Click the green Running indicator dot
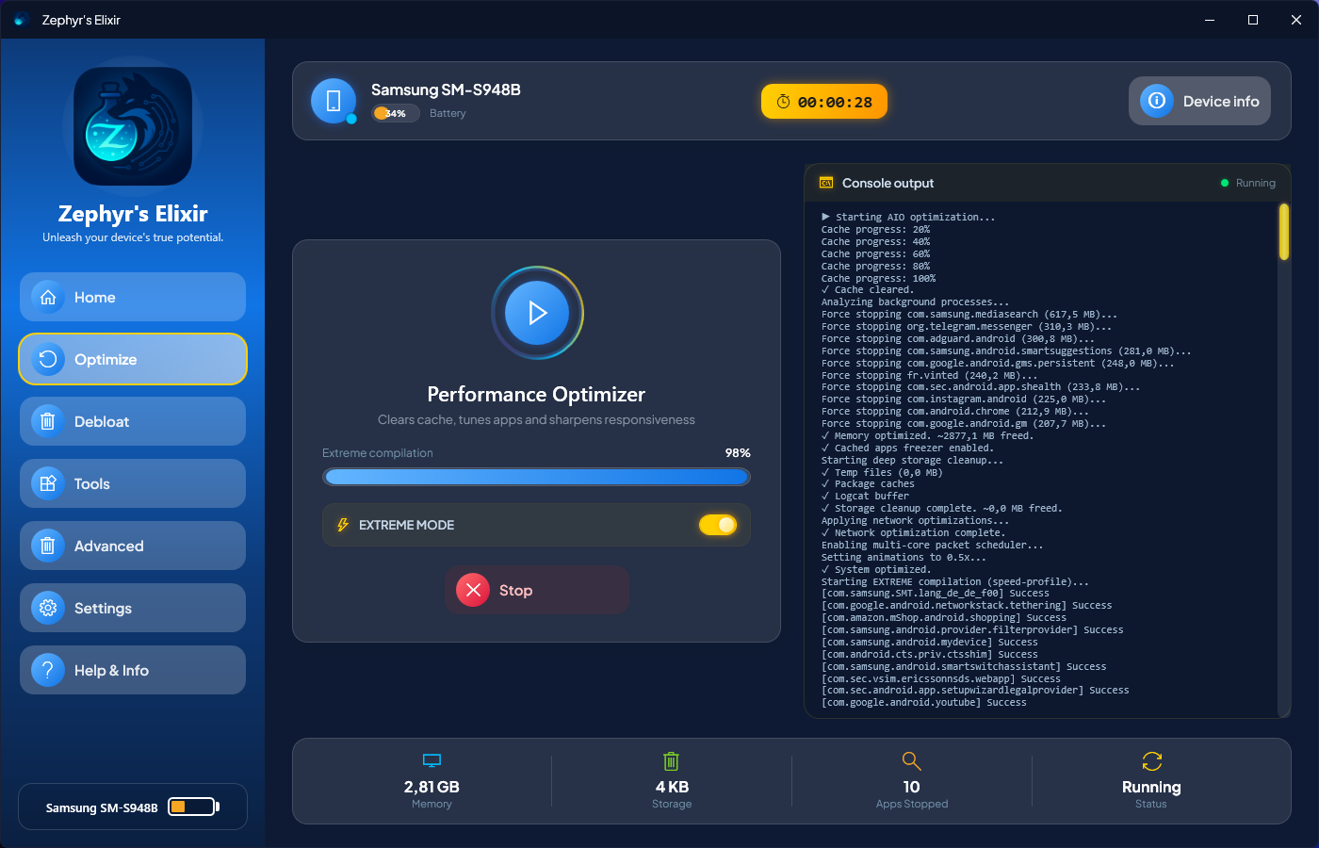 [1225, 183]
